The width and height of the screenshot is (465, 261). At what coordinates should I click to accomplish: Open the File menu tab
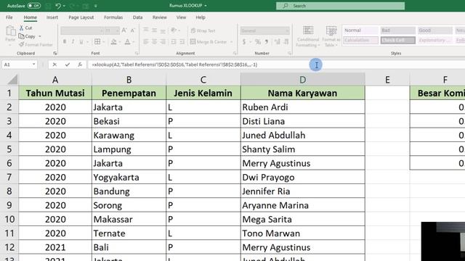point(9,17)
